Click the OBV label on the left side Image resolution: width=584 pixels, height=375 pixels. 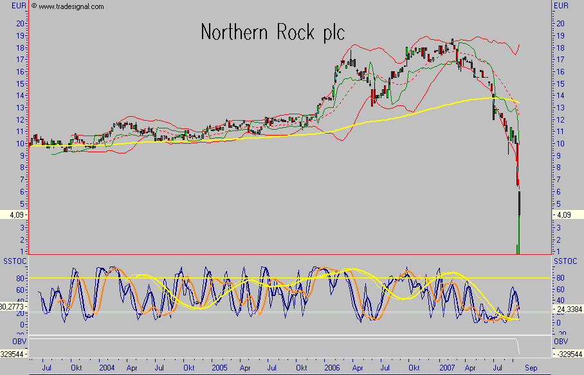pyautogui.click(x=19, y=342)
